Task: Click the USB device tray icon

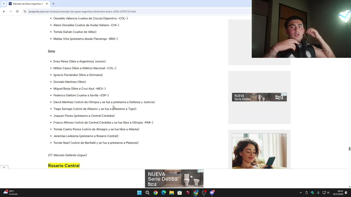Action: pos(307,193)
